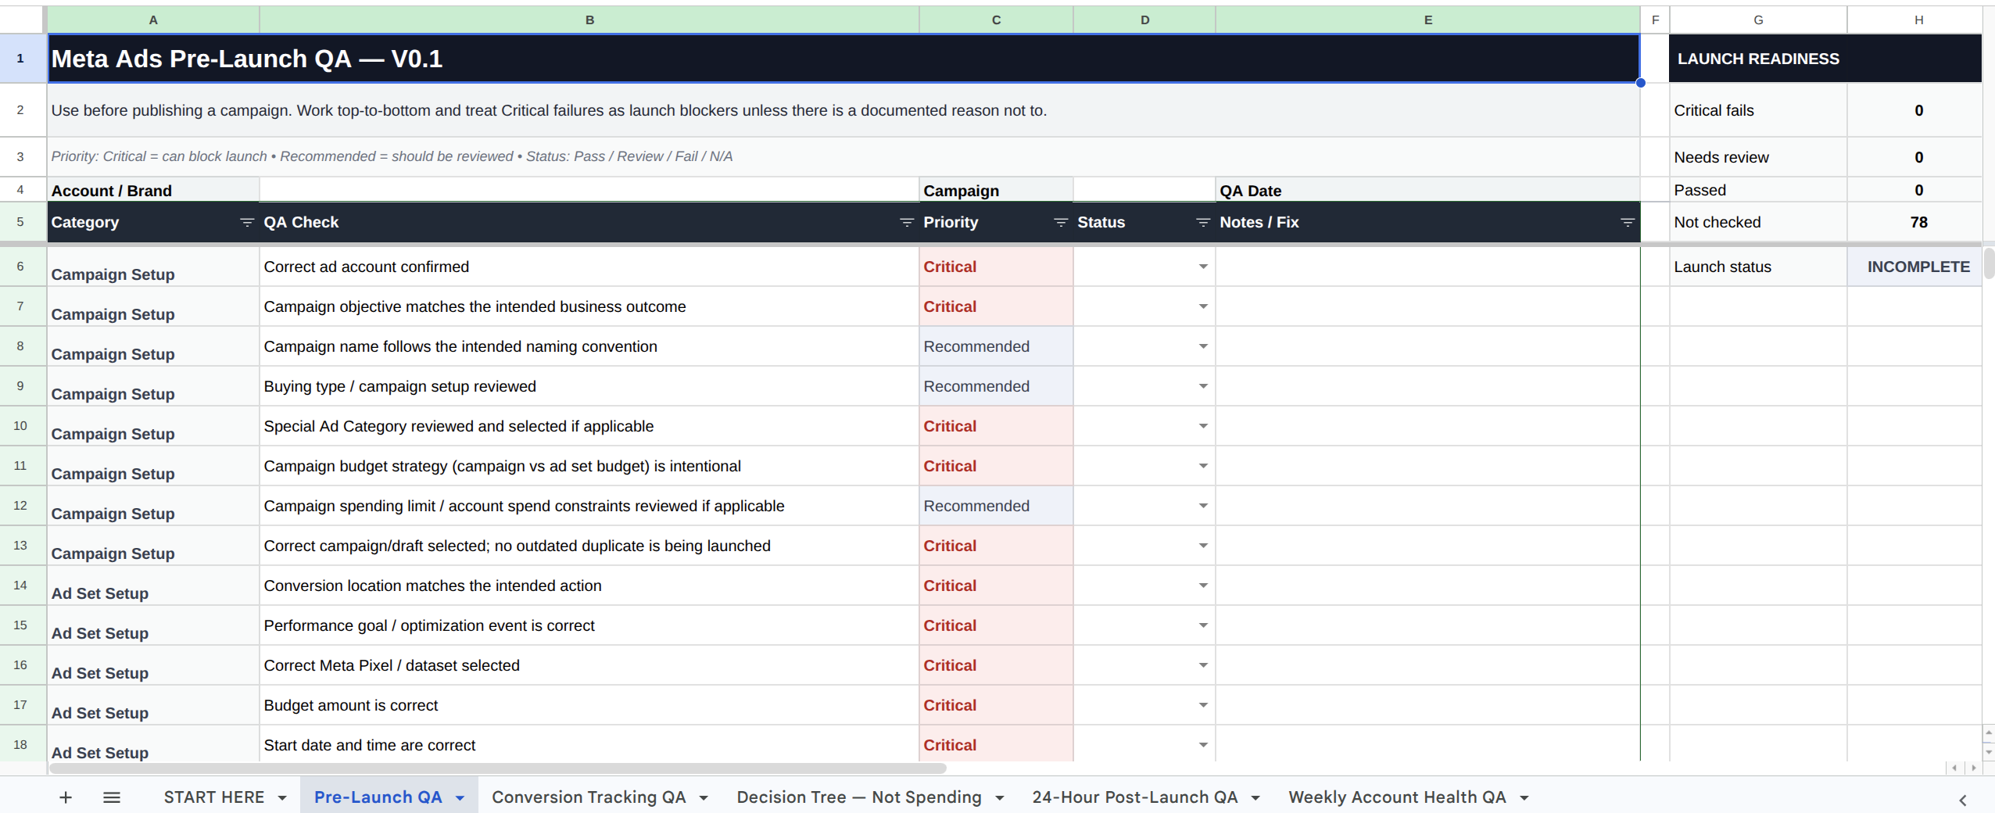The height and width of the screenshot is (813, 1995).
Task: Open Status dropdown for Correct campaign/draft selected row
Action: click(1203, 546)
